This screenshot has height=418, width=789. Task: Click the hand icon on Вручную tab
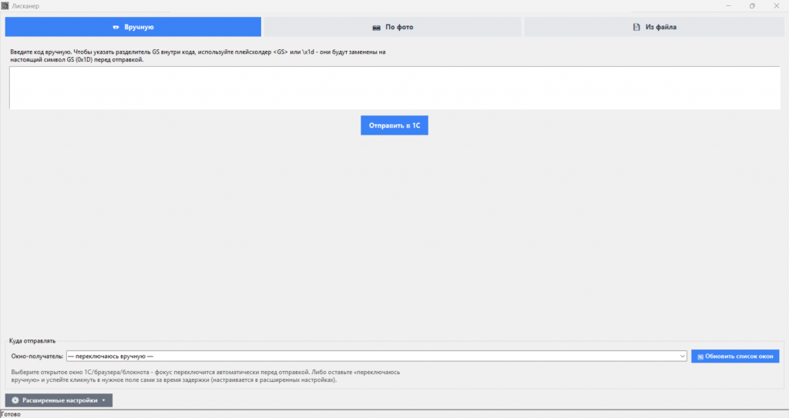point(116,27)
